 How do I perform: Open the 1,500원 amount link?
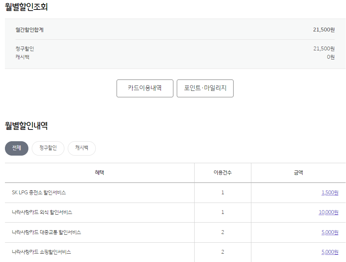[330, 192]
